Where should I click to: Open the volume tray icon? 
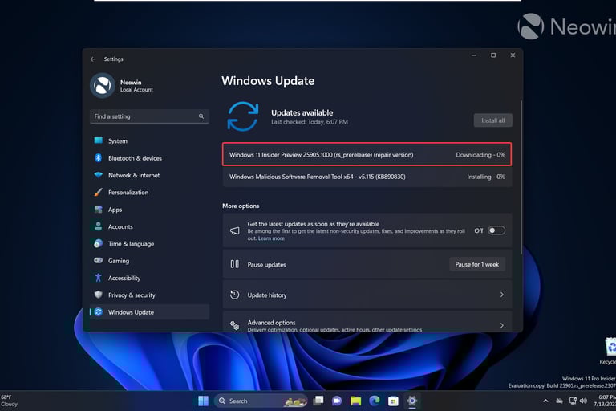[x=583, y=401]
